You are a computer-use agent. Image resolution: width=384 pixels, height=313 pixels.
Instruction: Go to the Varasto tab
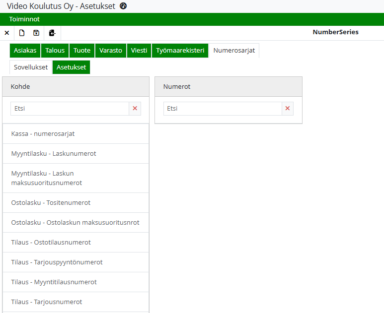tap(111, 51)
